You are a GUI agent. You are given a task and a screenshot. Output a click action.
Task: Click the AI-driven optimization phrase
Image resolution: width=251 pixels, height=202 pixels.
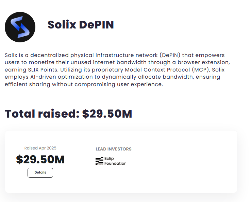tap(62, 77)
